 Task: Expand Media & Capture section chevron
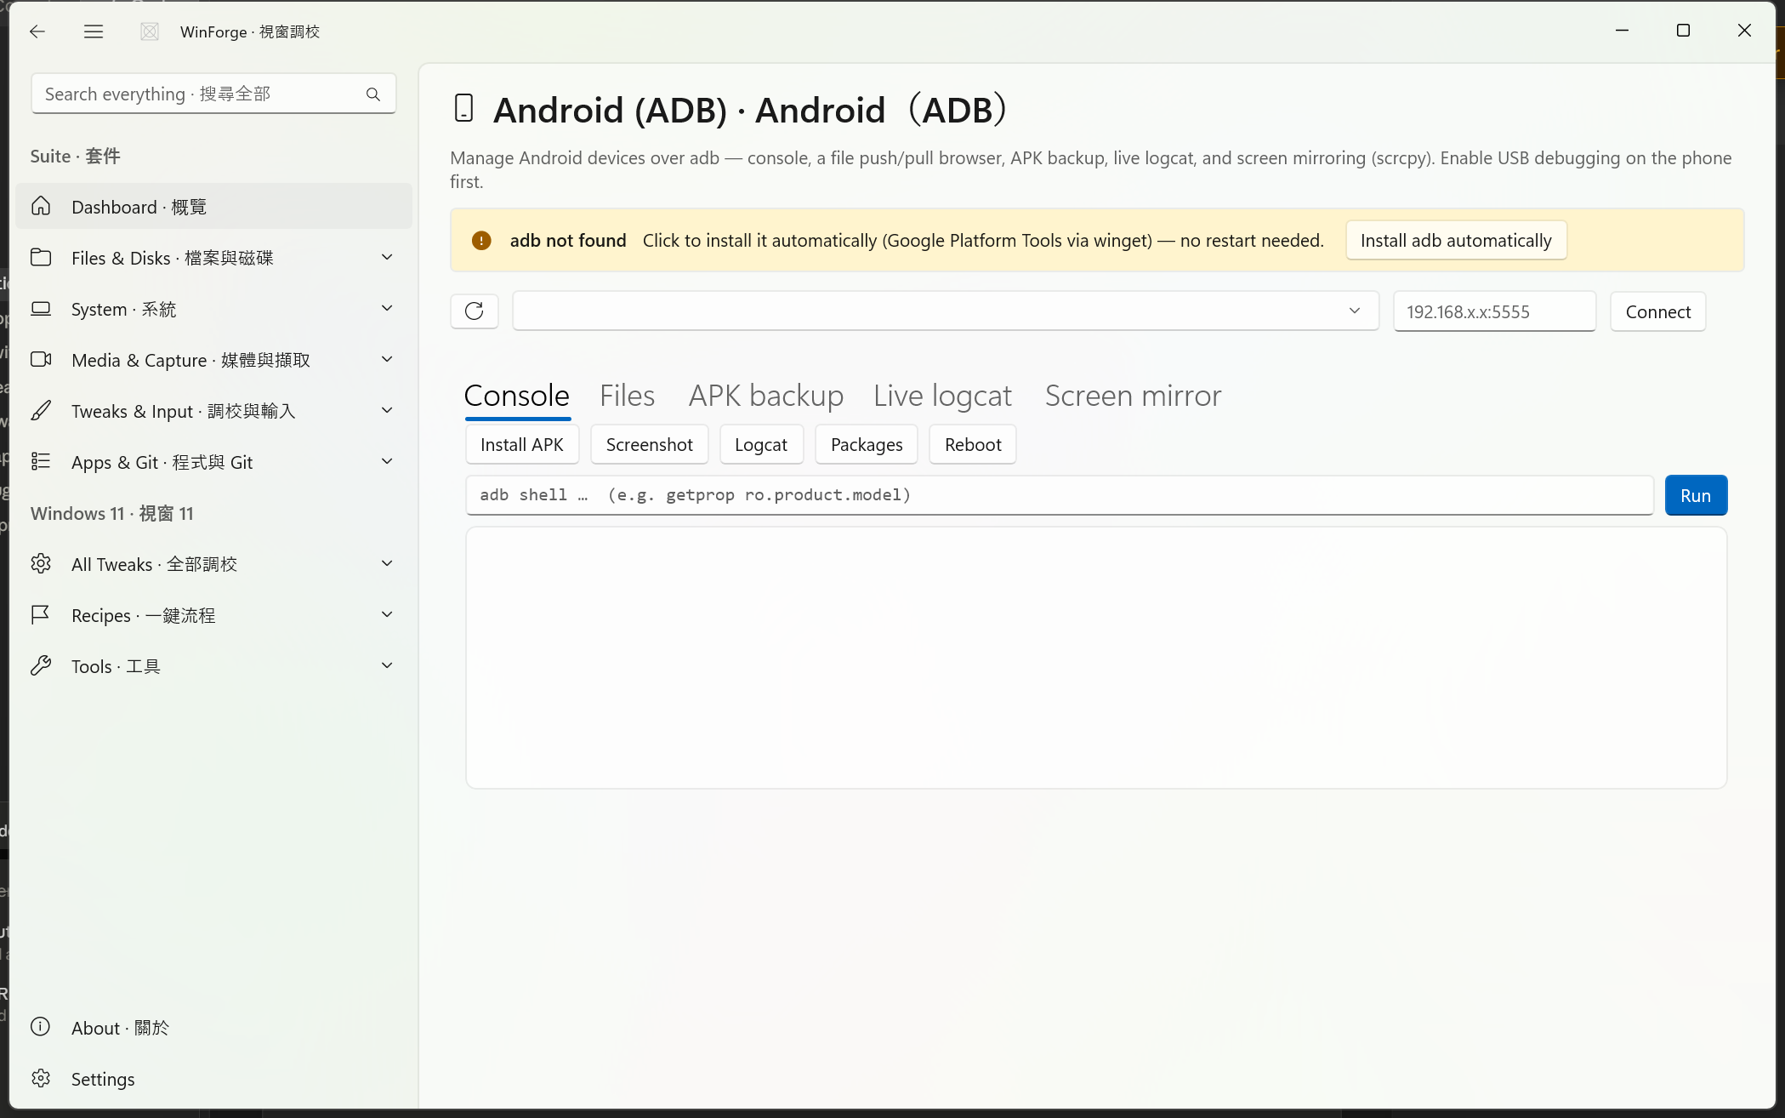point(387,359)
